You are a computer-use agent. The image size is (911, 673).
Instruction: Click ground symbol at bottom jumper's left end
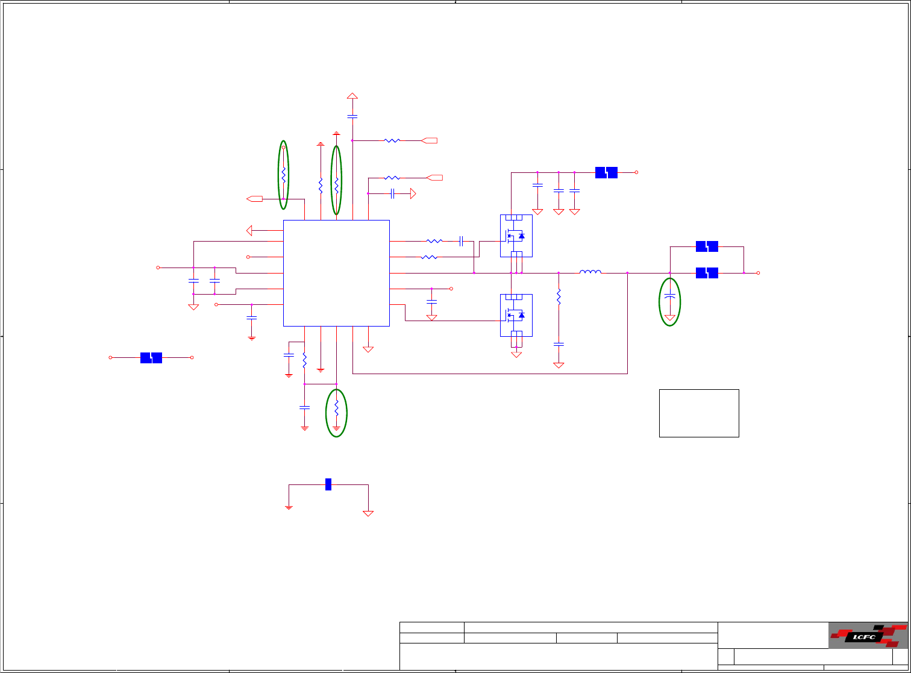click(289, 507)
